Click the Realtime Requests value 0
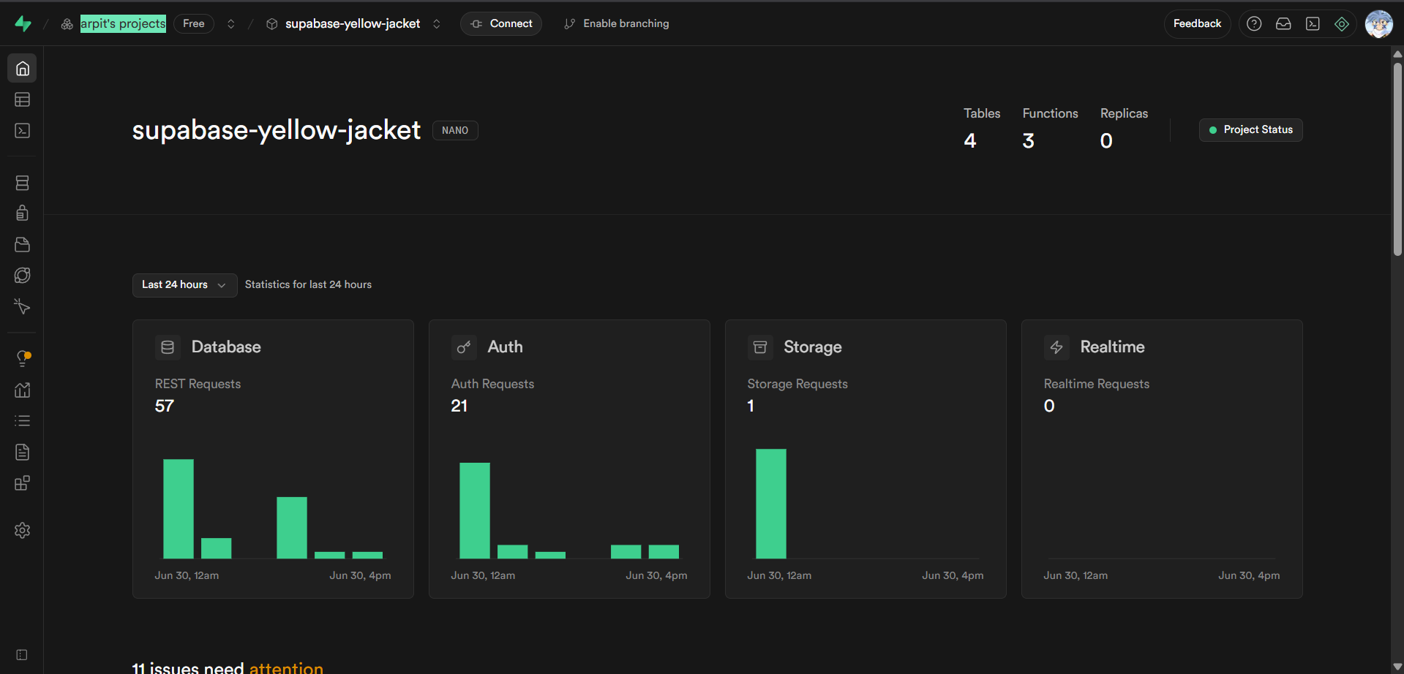The width and height of the screenshot is (1404, 674). (x=1049, y=406)
